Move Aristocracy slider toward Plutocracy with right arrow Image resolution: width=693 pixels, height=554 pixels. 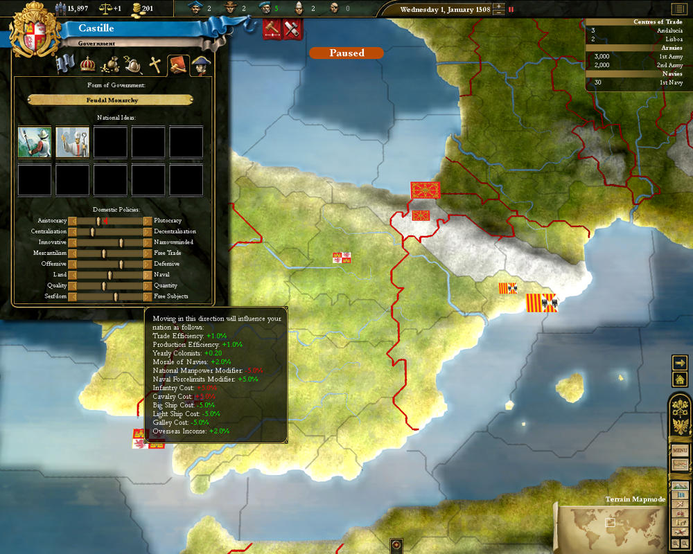click(x=148, y=221)
